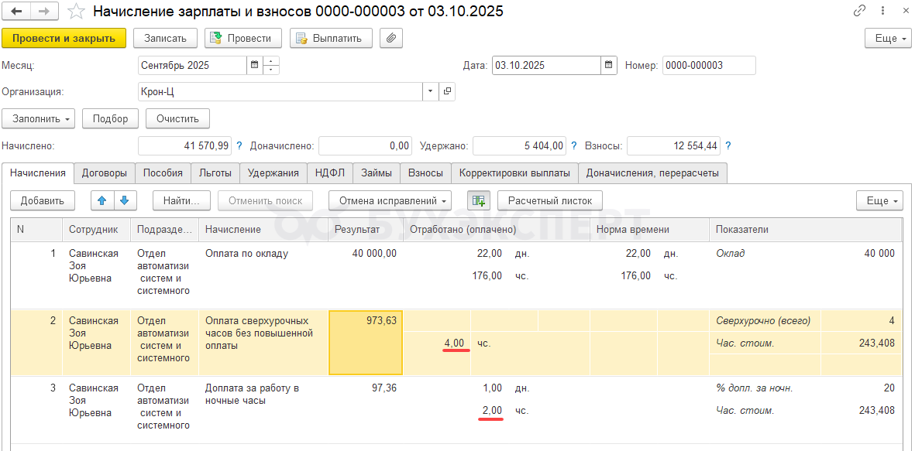Click the green table details icon
The width and height of the screenshot is (915, 451).
(x=479, y=200)
